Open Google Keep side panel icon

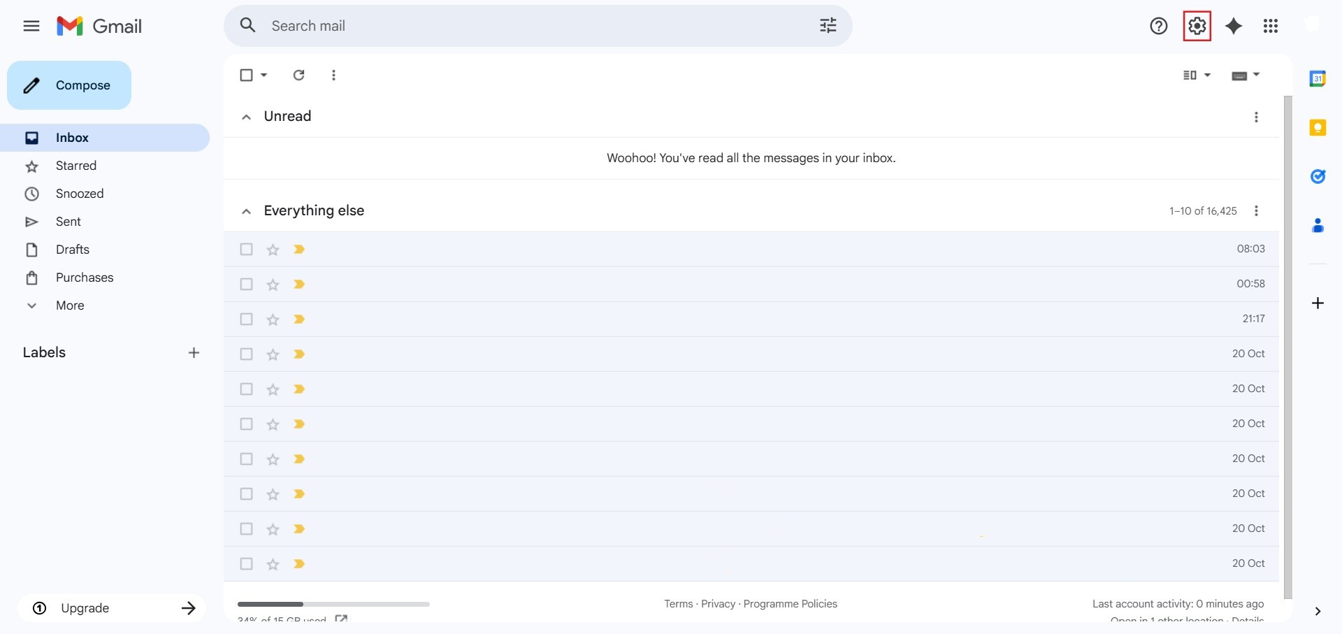click(x=1318, y=128)
